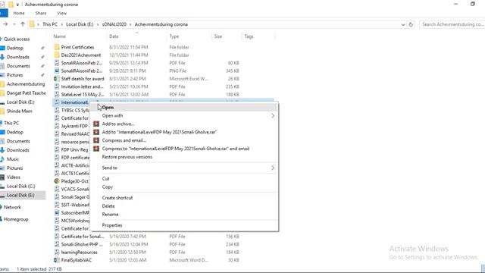485x273 pixels.
Task: Click WinRAR icon beside Compress and email
Action: (96, 140)
